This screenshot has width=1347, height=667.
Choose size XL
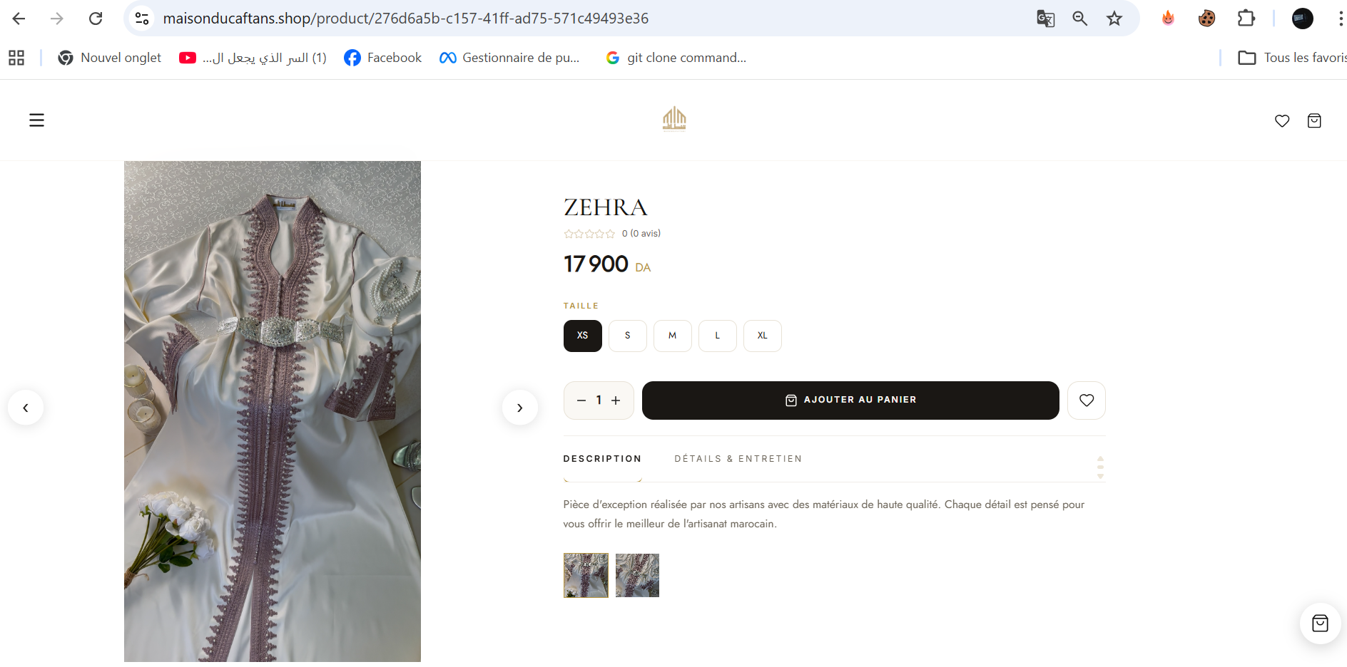pos(762,336)
